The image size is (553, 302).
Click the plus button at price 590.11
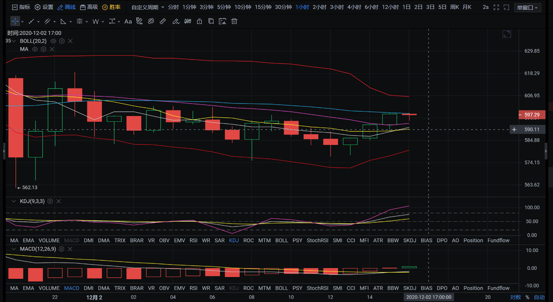click(514, 130)
